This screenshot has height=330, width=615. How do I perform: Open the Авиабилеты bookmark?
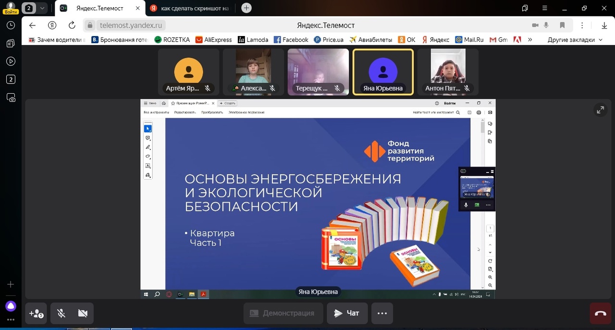click(x=371, y=40)
